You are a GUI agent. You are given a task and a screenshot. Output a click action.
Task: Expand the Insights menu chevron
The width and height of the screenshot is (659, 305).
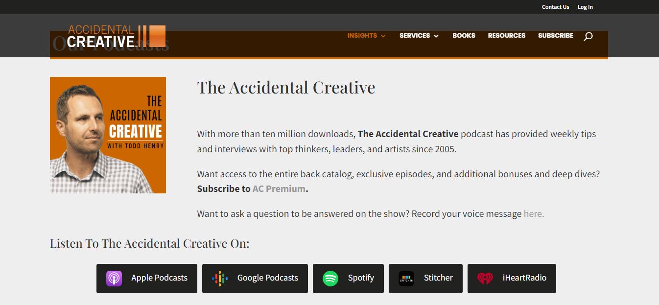383,36
